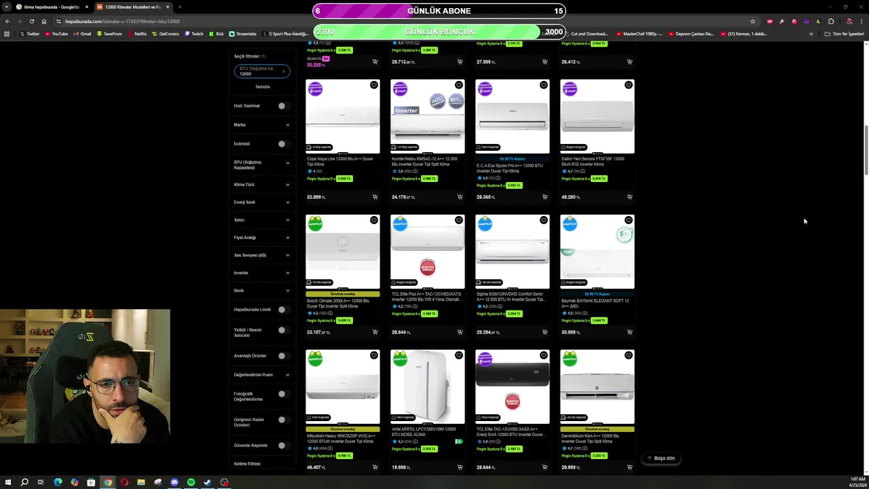869x489 pixels.
Task: Add Kumtel Matsu KMSAC-12 to cart
Action: pyautogui.click(x=460, y=197)
